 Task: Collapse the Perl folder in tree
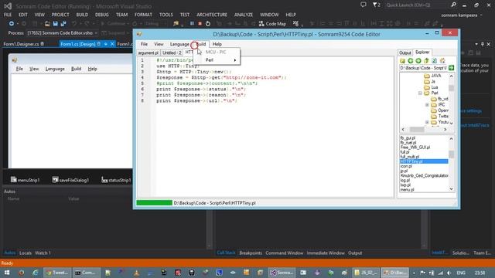point(420,93)
